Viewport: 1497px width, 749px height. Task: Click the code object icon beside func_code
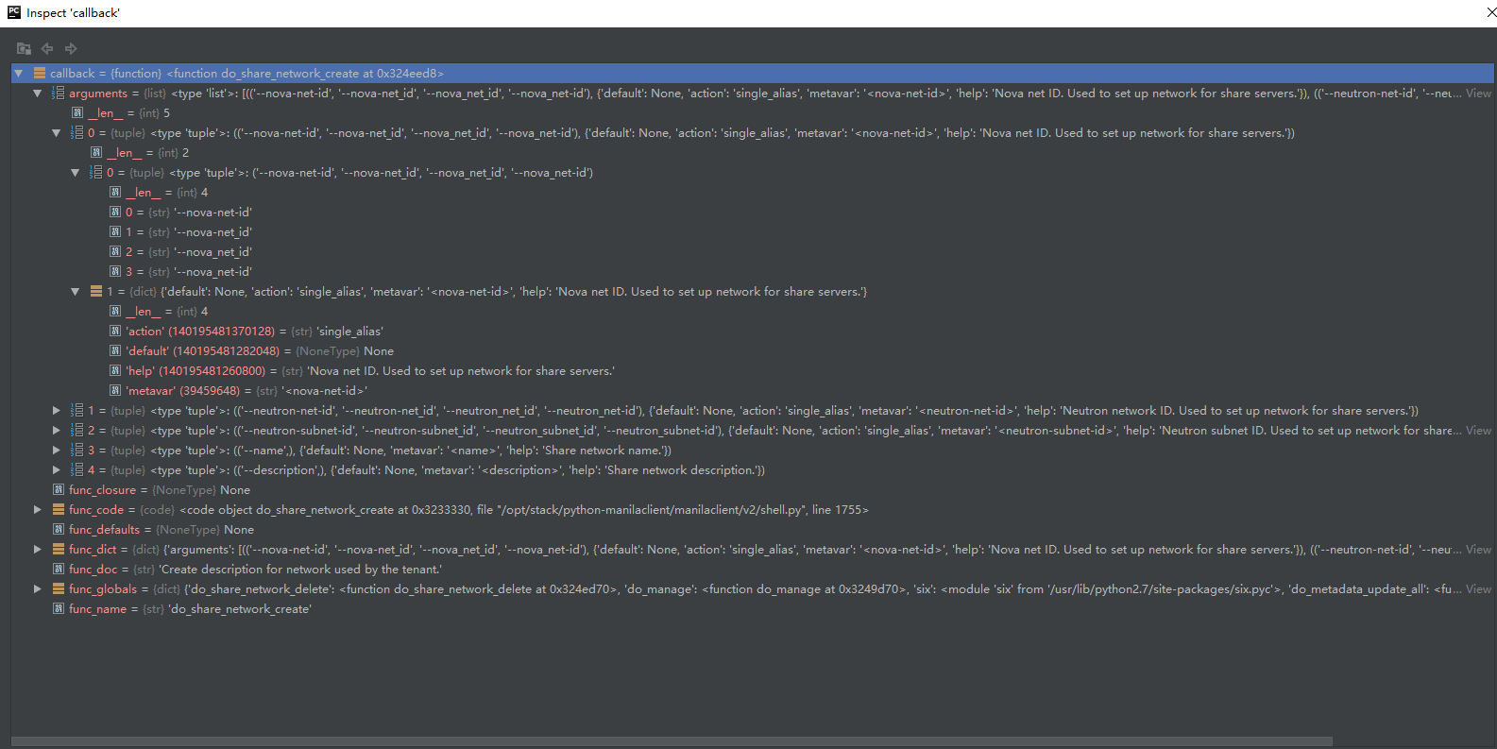coord(59,509)
